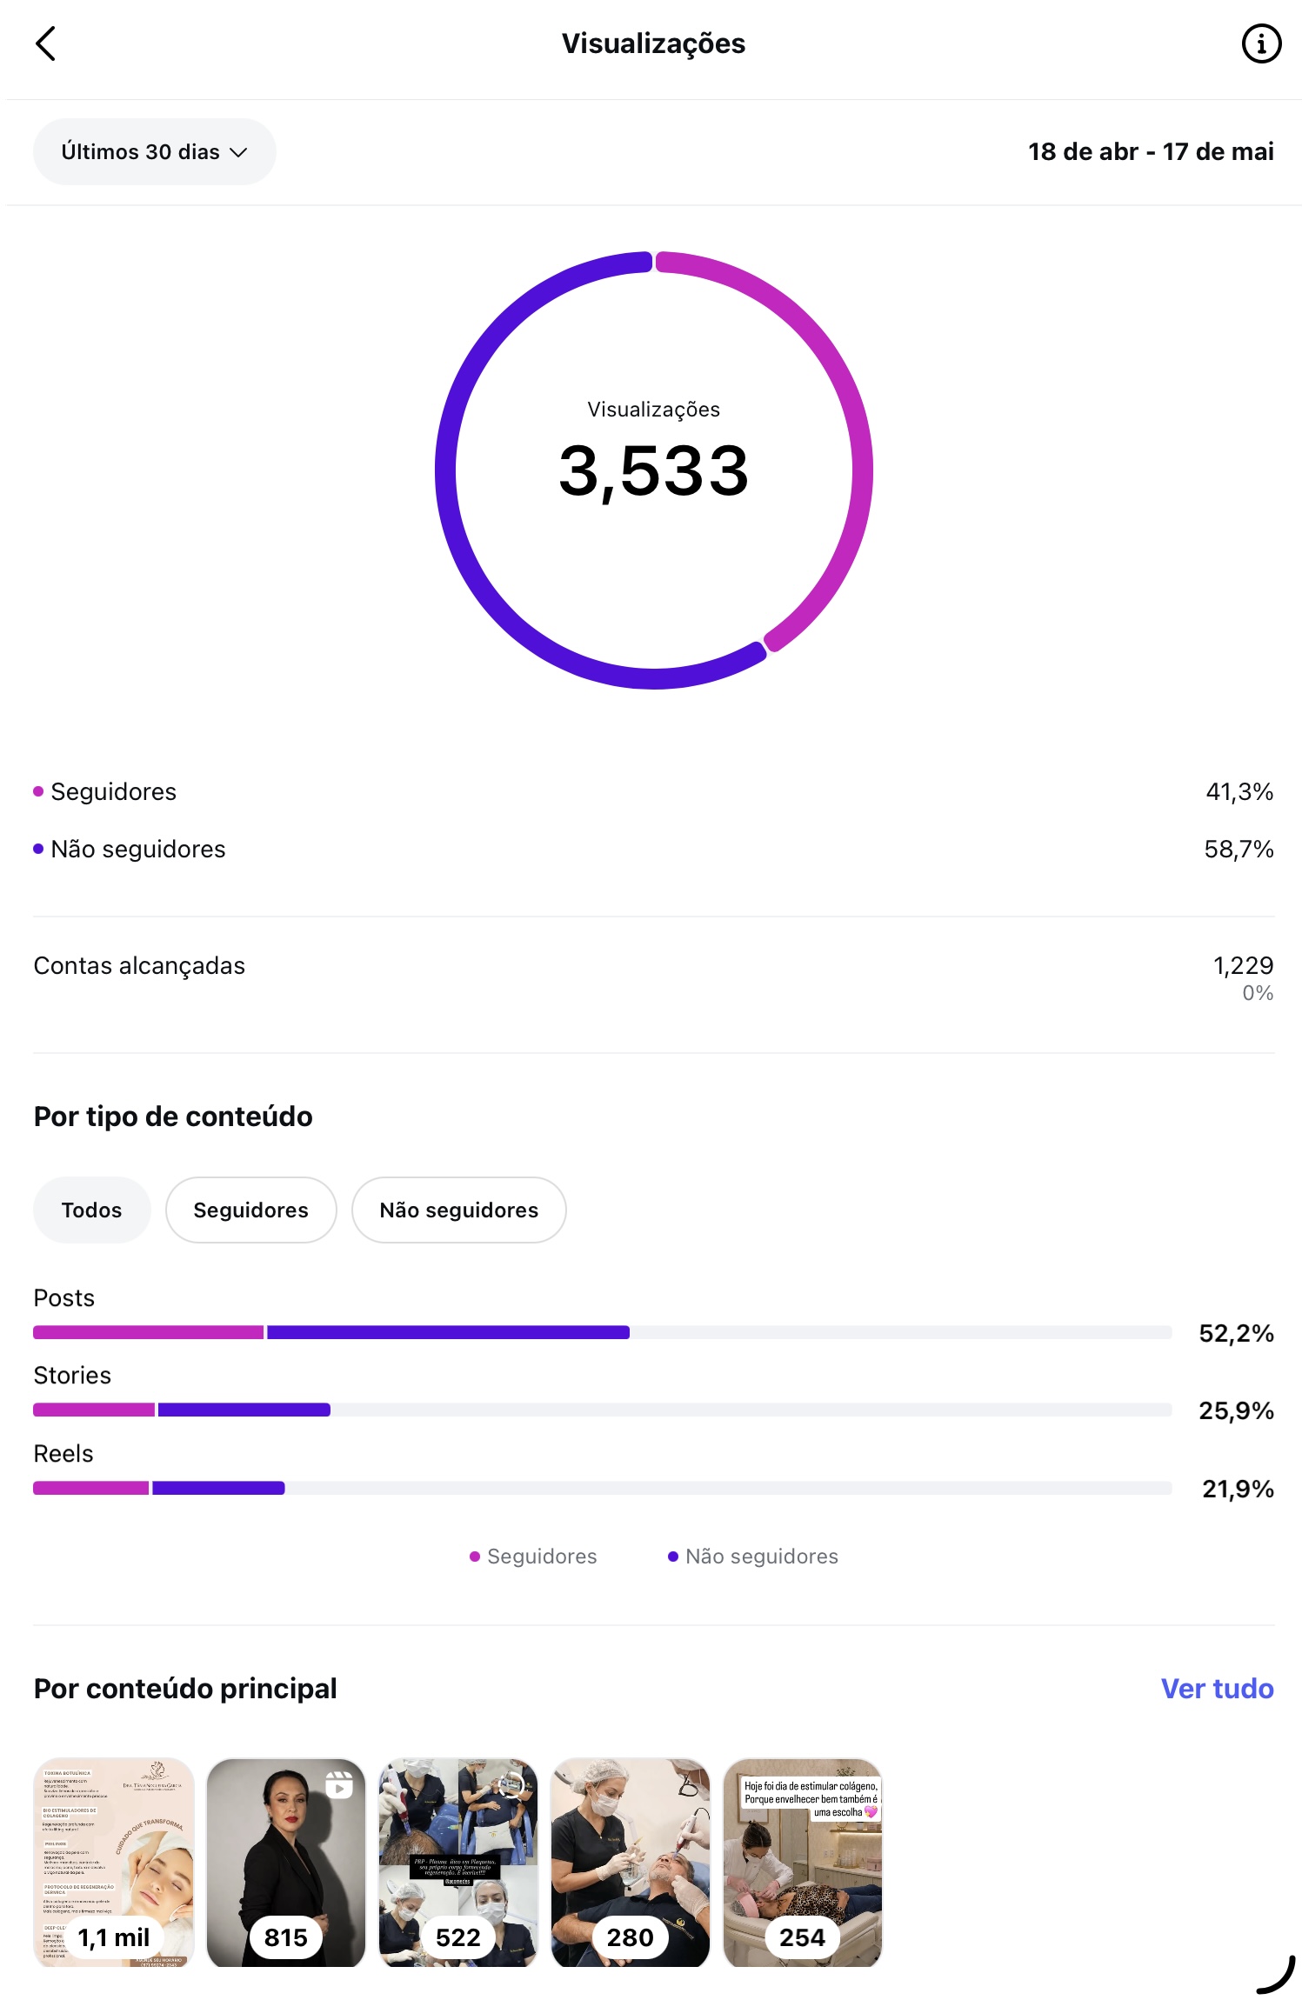Tap the back arrow icon
Screen dimensions: 1302x2000
coord(46,43)
